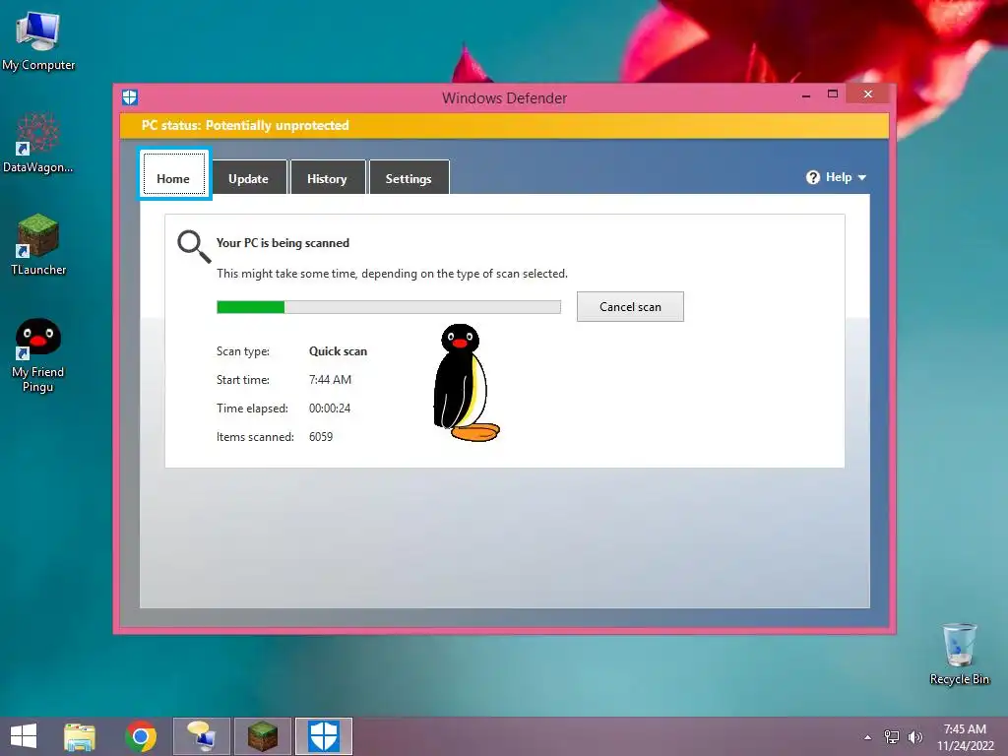This screenshot has width=1008, height=756.
Task: Launch TLauncher from the desktop
Action: (38, 244)
